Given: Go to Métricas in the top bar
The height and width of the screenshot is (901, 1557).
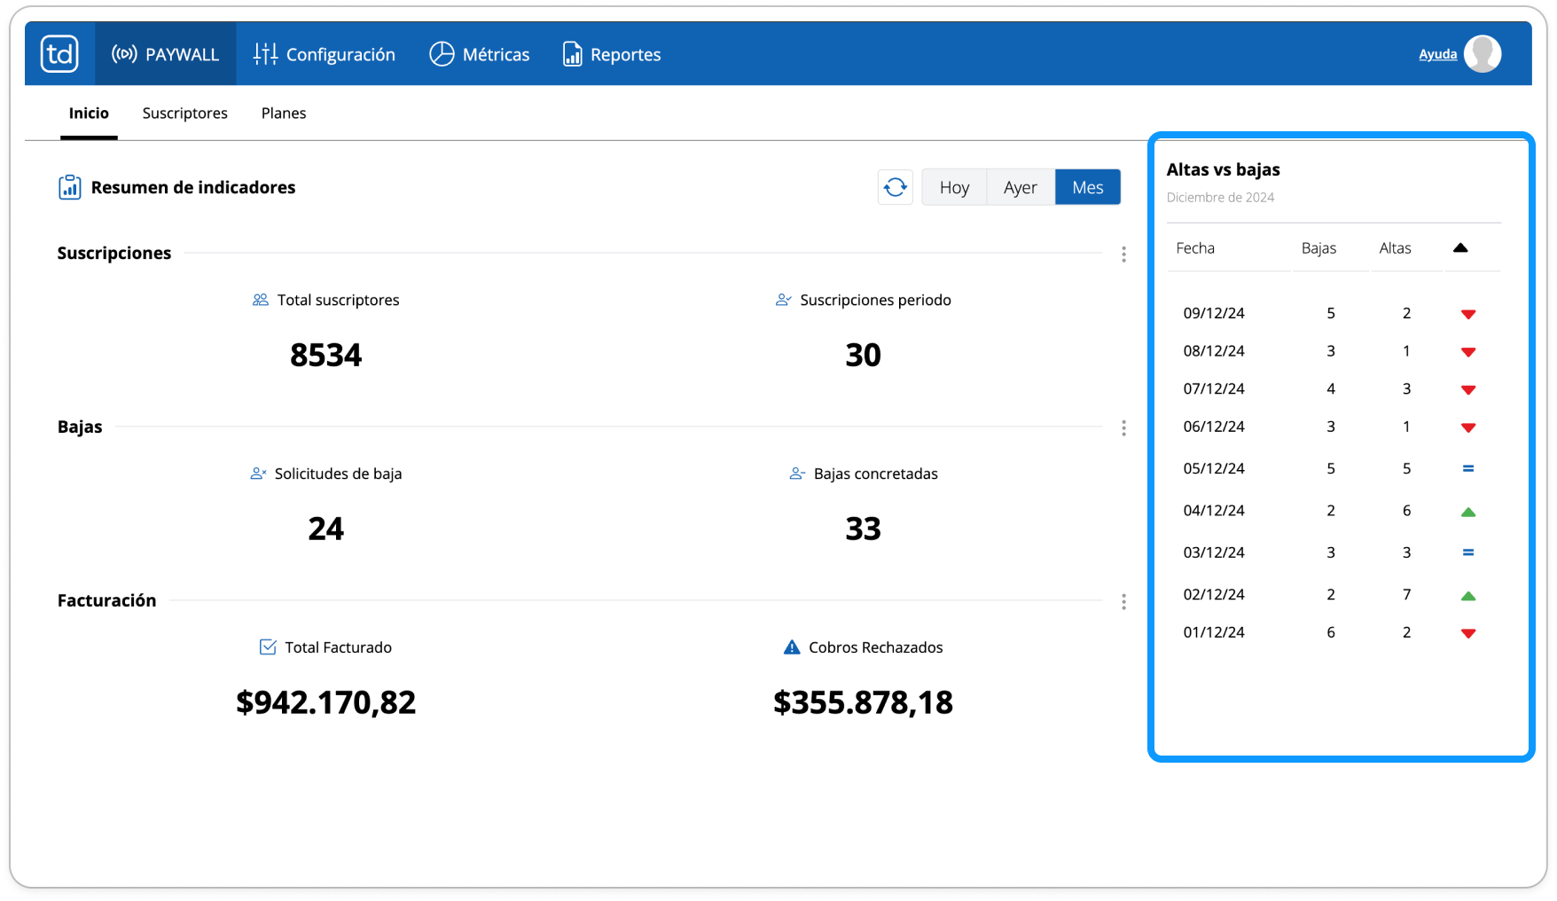Looking at the screenshot, I should click(479, 54).
